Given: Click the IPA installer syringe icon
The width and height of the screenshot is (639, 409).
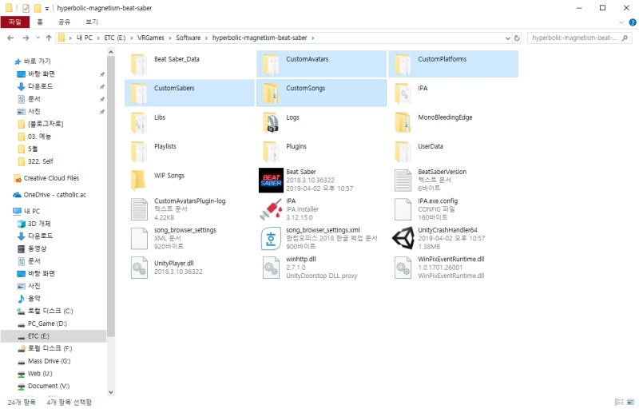Looking at the screenshot, I should pos(271,209).
